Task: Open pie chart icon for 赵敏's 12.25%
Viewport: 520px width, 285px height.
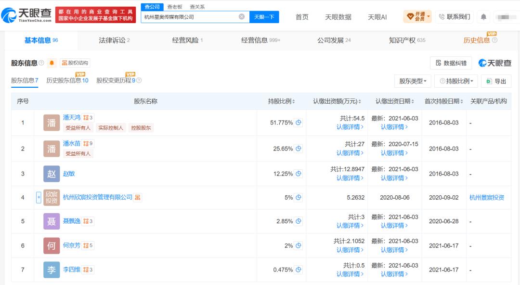Action: pyautogui.click(x=299, y=174)
